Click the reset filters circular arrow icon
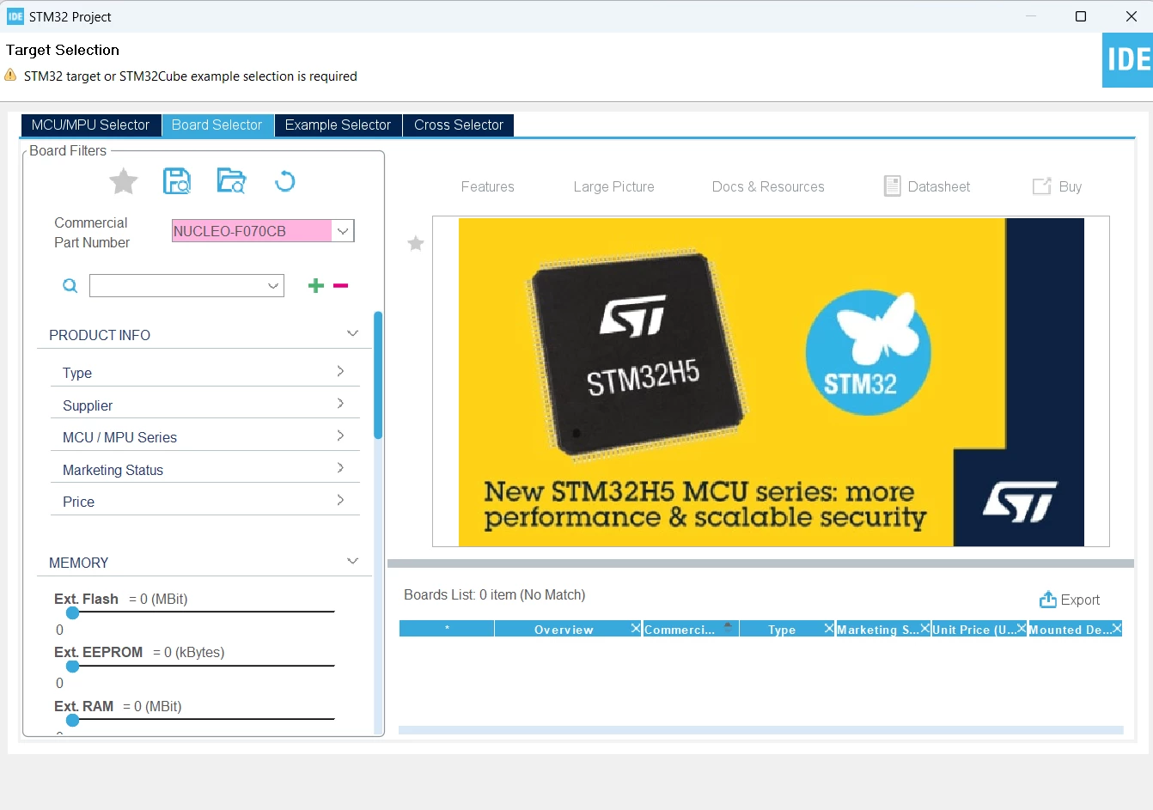This screenshot has height=810, width=1153. click(284, 181)
